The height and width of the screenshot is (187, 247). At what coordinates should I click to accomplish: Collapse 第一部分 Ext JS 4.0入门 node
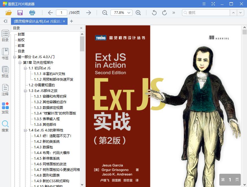(x=15, y=57)
